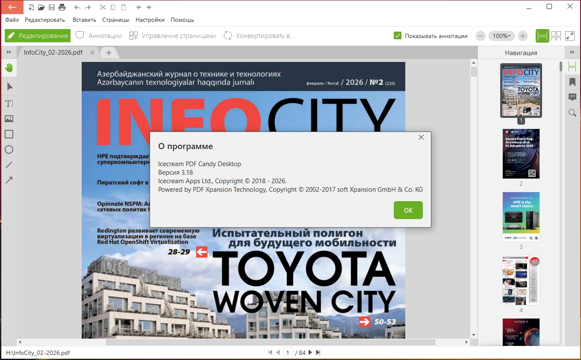The height and width of the screenshot is (360, 581).
Task: Click the document horizontal scrollbar thumb
Action: point(270,342)
